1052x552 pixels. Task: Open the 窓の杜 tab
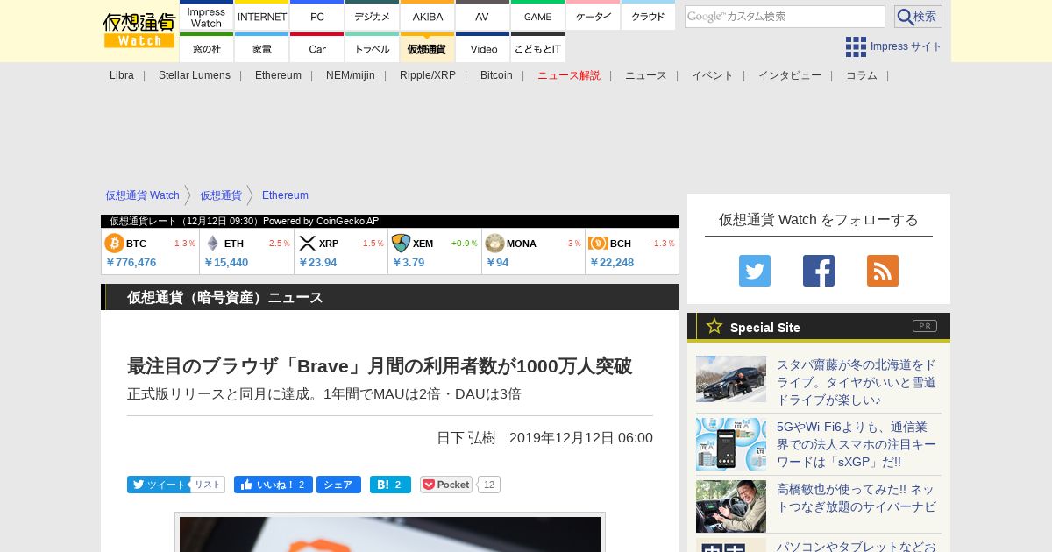[206, 49]
